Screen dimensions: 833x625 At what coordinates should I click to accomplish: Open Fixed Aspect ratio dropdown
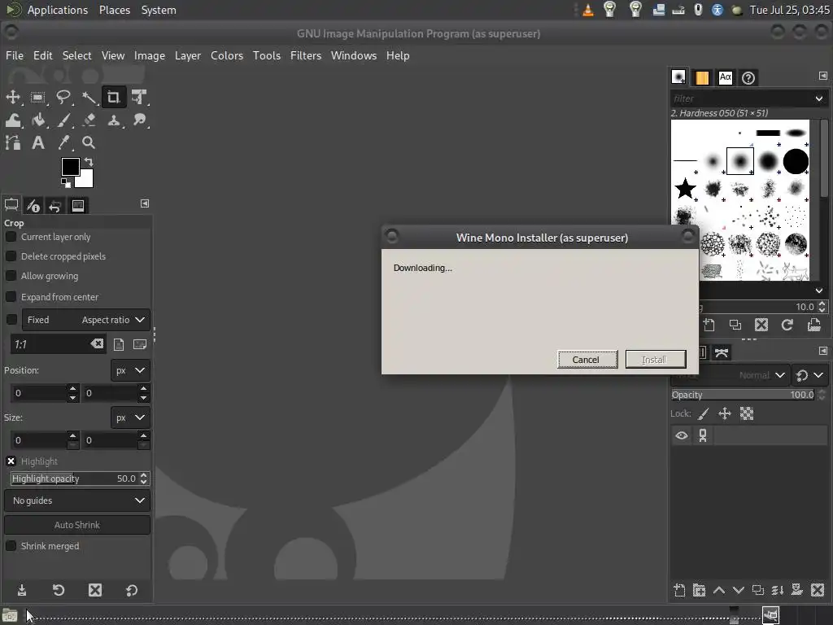[x=86, y=320]
